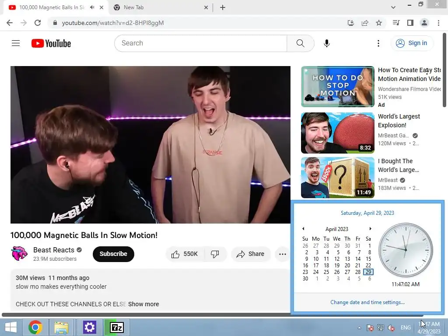448x336 pixels.
Task: Click World's Largest Explosion! title
Action: click(x=399, y=121)
